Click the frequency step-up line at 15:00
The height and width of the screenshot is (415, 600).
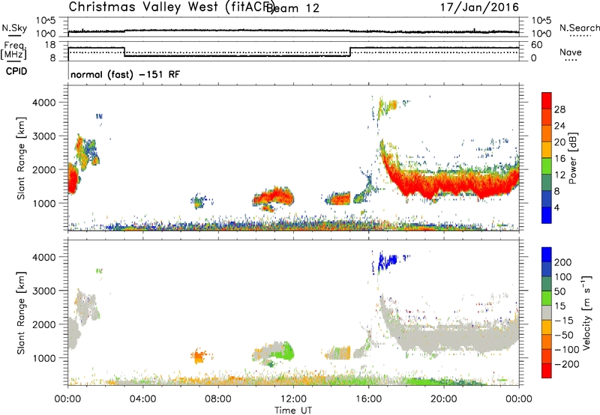coord(350,52)
